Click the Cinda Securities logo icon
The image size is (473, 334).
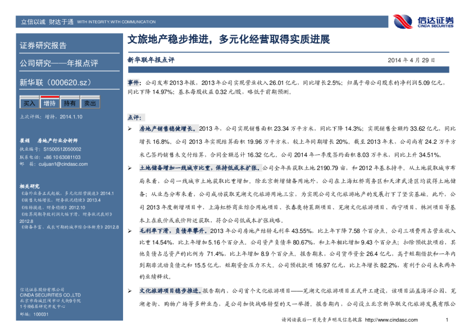click(403, 21)
